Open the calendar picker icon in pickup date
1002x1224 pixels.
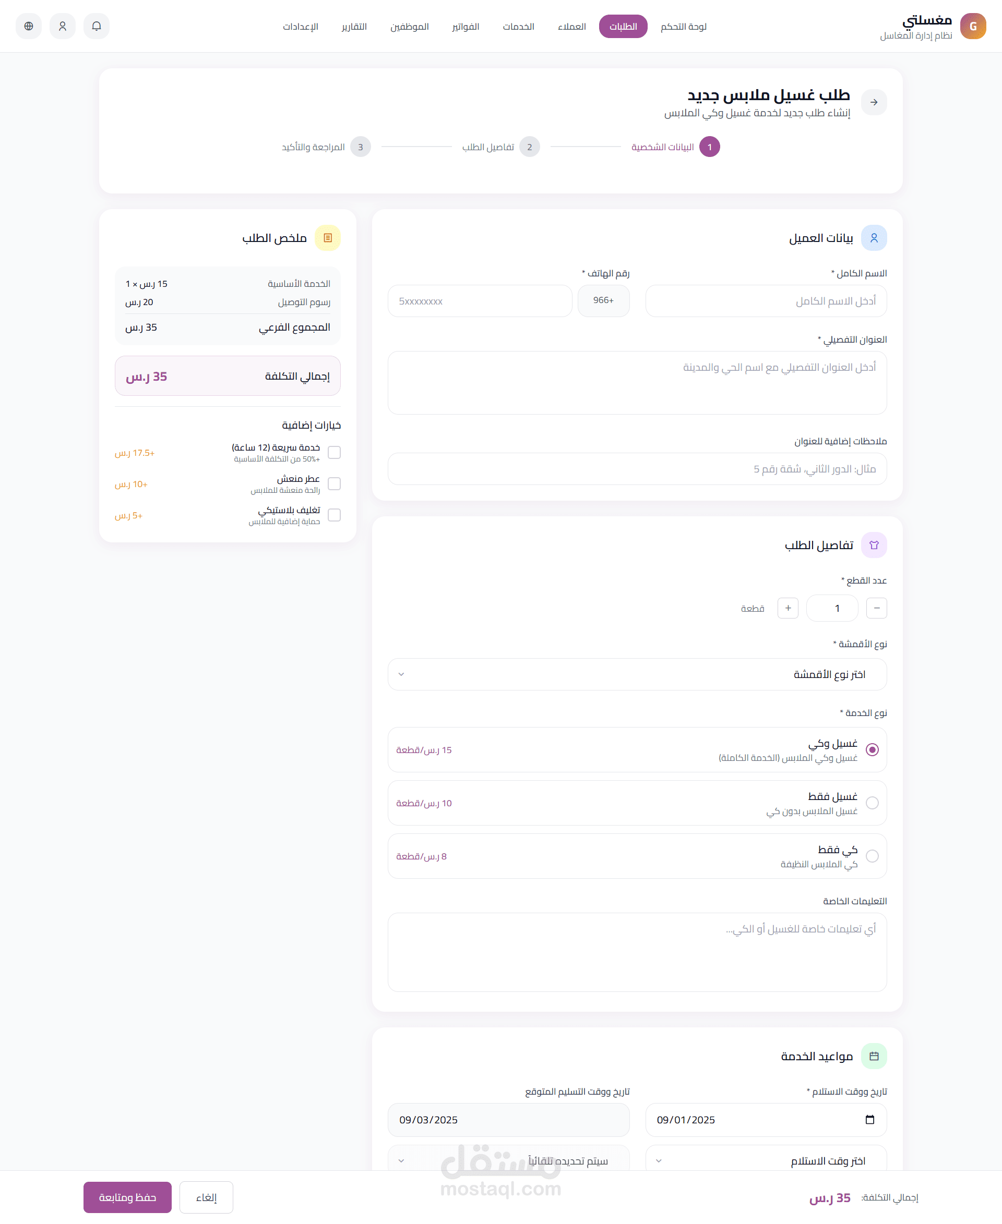point(869,1120)
